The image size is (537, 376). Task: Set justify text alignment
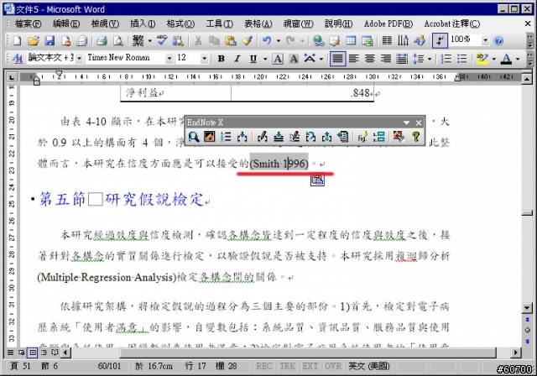[337, 59]
